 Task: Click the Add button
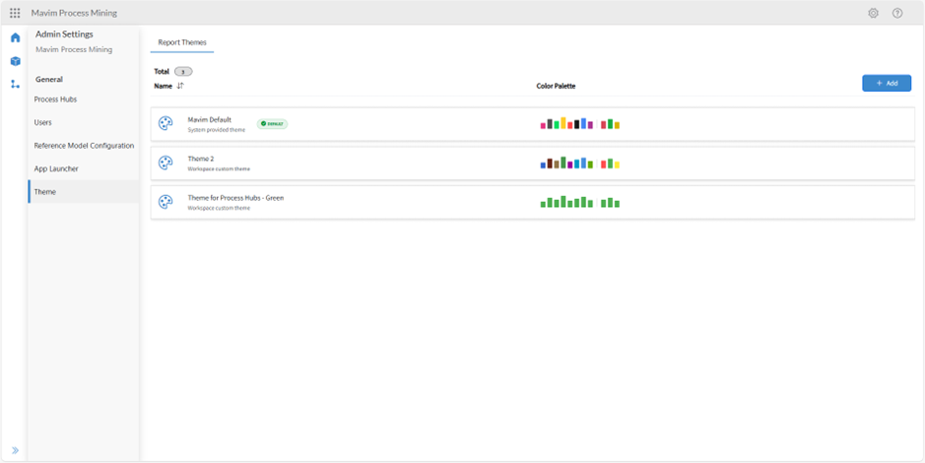click(887, 84)
